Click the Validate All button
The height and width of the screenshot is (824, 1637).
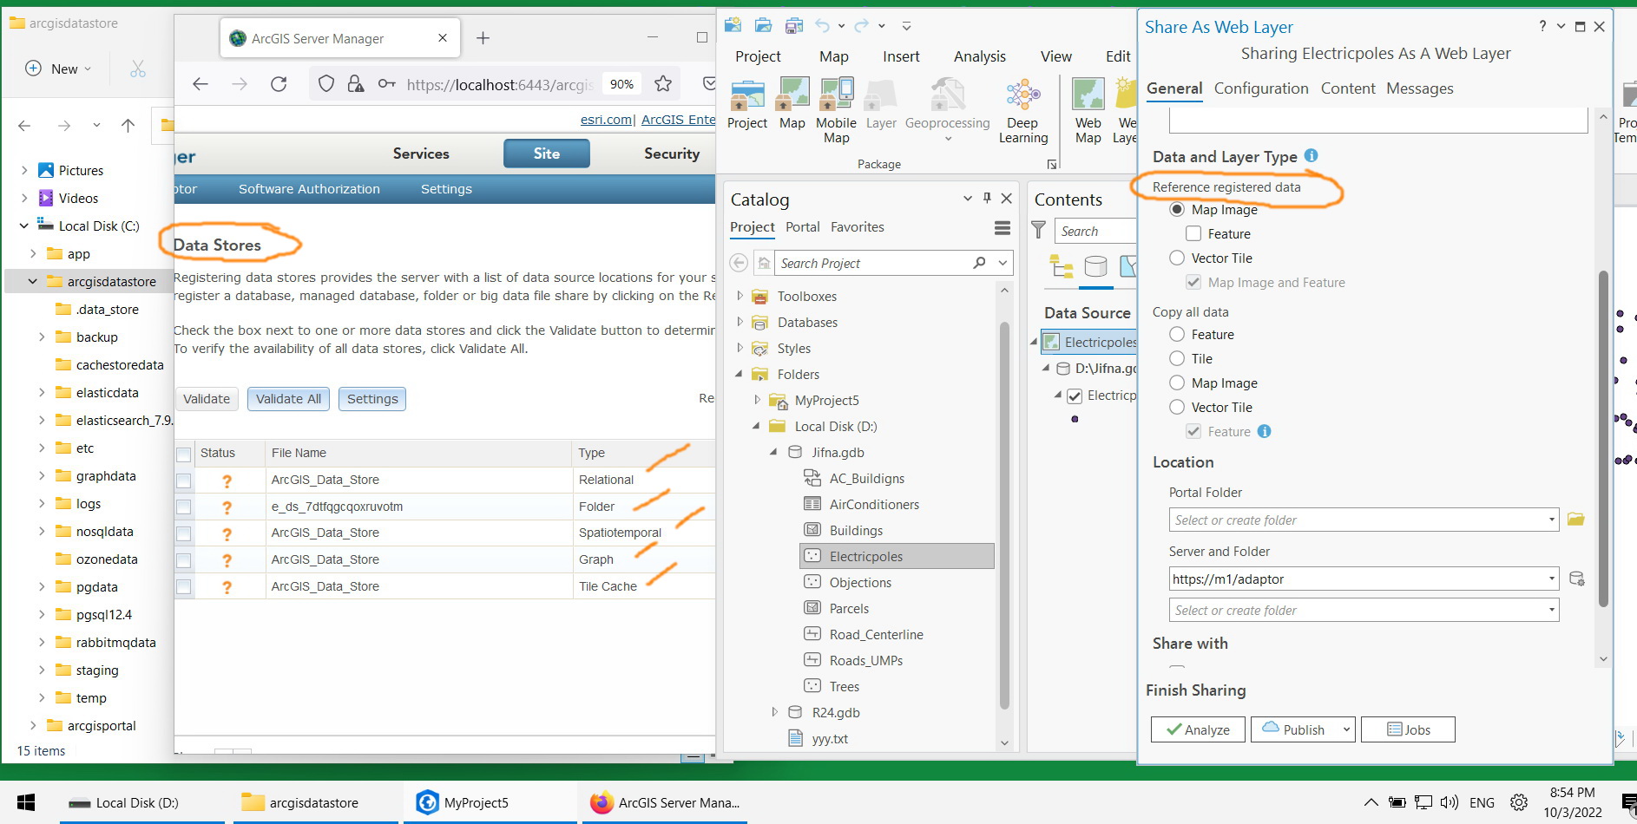[x=288, y=398]
